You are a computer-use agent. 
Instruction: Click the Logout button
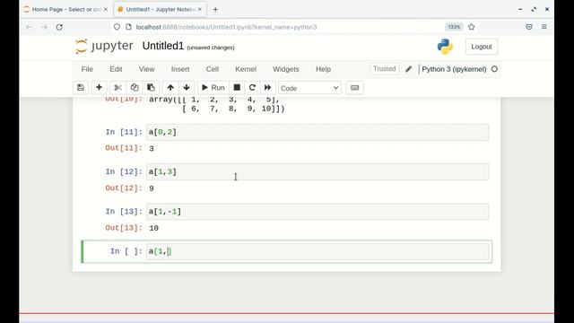tap(482, 47)
